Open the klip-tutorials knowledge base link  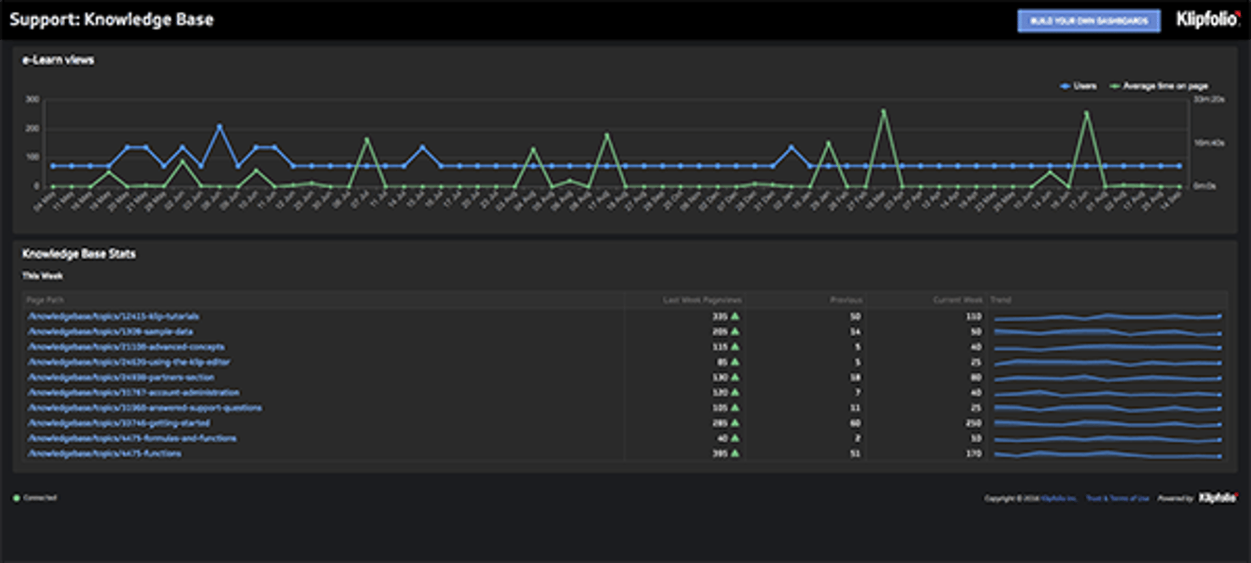click(113, 317)
